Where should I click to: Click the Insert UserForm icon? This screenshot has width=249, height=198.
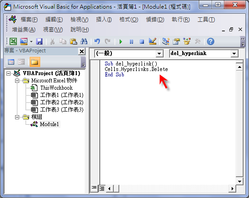click(x=24, y=41)
